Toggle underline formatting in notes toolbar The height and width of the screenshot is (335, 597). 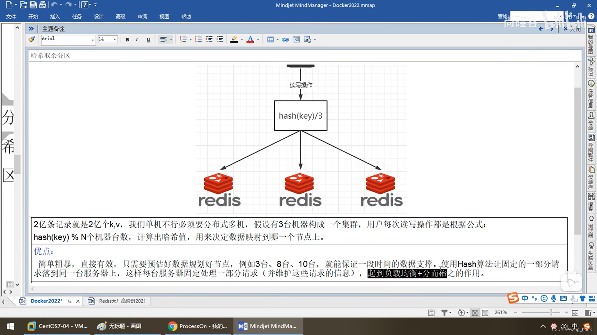tap(148, 39)
